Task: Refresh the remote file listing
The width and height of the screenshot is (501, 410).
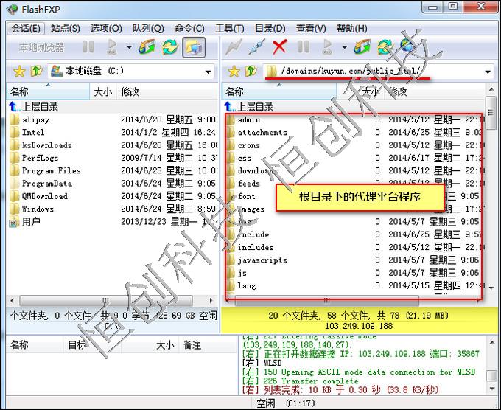Action: tap(385, 47)
